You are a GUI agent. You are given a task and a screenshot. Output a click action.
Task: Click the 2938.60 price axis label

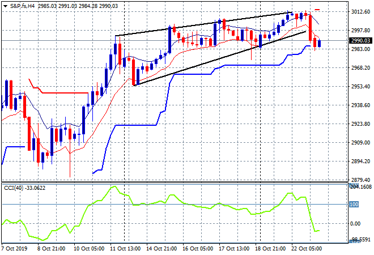click(360, 105)
